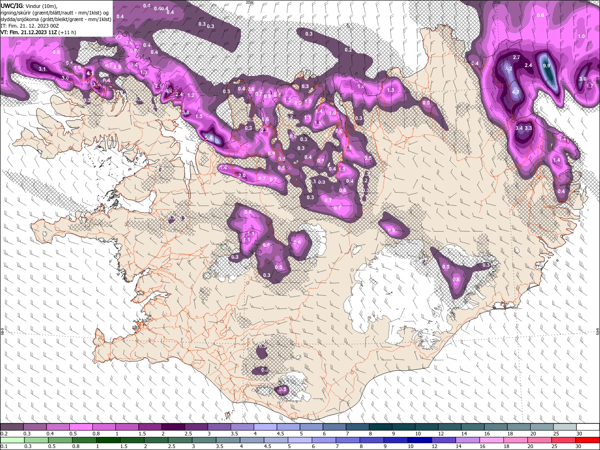Click the 20W longitude label at the top

click(249, 2)
